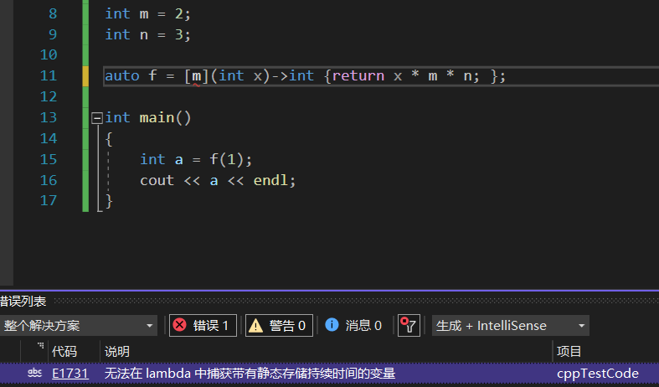Open error code E1731 link

tap(70, 374)
